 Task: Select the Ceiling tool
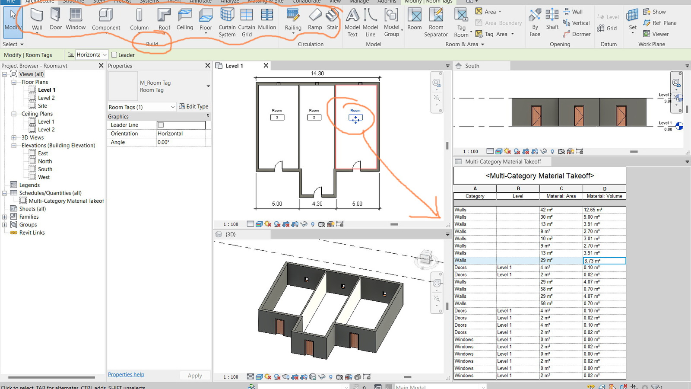click(185, 19)
